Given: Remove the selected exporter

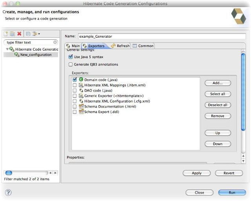Looking at the screenshot, I should click(218, 116).
